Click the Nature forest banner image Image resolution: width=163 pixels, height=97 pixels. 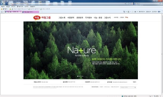click(81, 50)
